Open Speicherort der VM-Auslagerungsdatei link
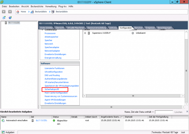The image size is (189, 134). (62, 86)
